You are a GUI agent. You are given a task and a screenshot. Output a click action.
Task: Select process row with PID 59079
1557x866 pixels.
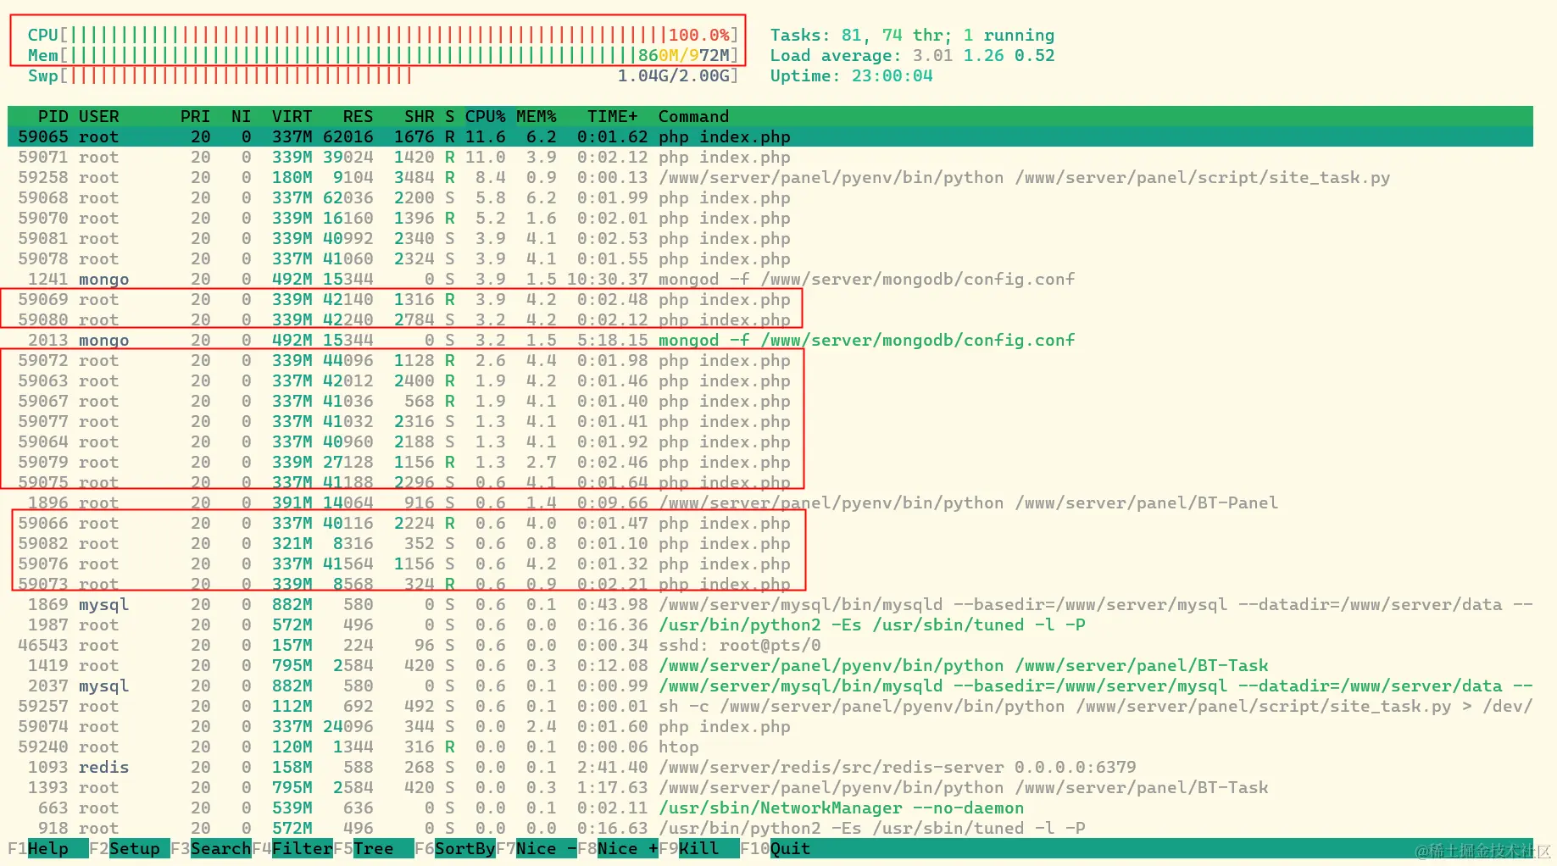click(x=770, y=462)
